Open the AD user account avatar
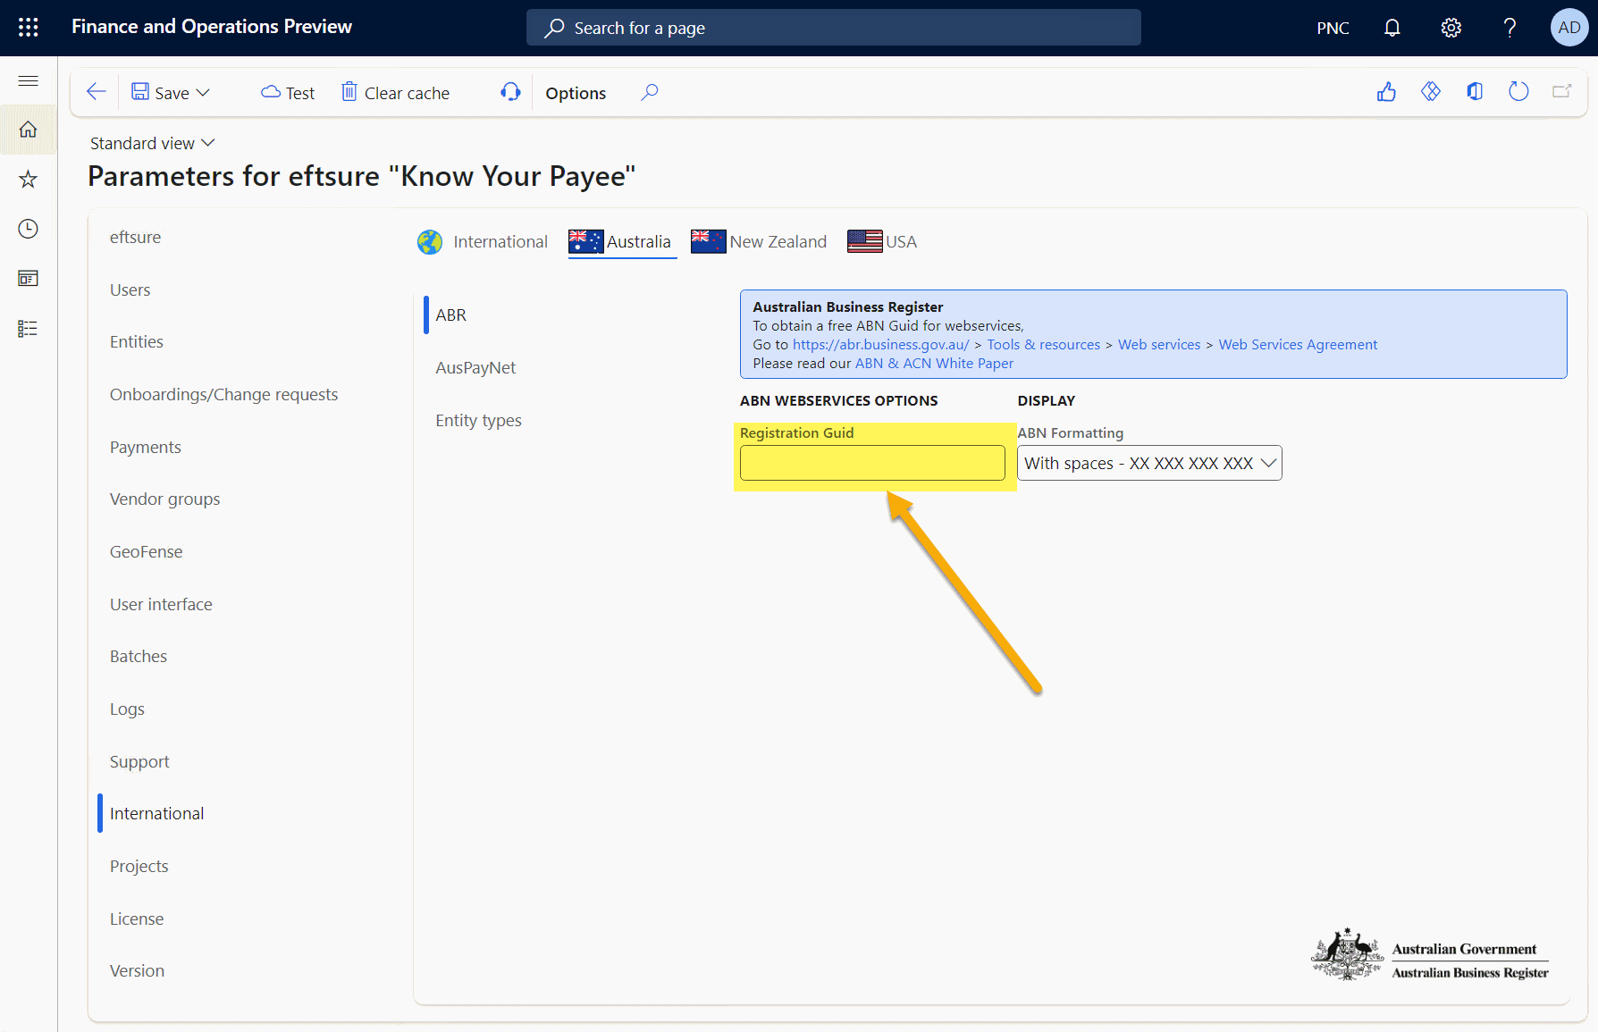This screenshot has width=1598, height=1032. click(x=1569, y=28)
